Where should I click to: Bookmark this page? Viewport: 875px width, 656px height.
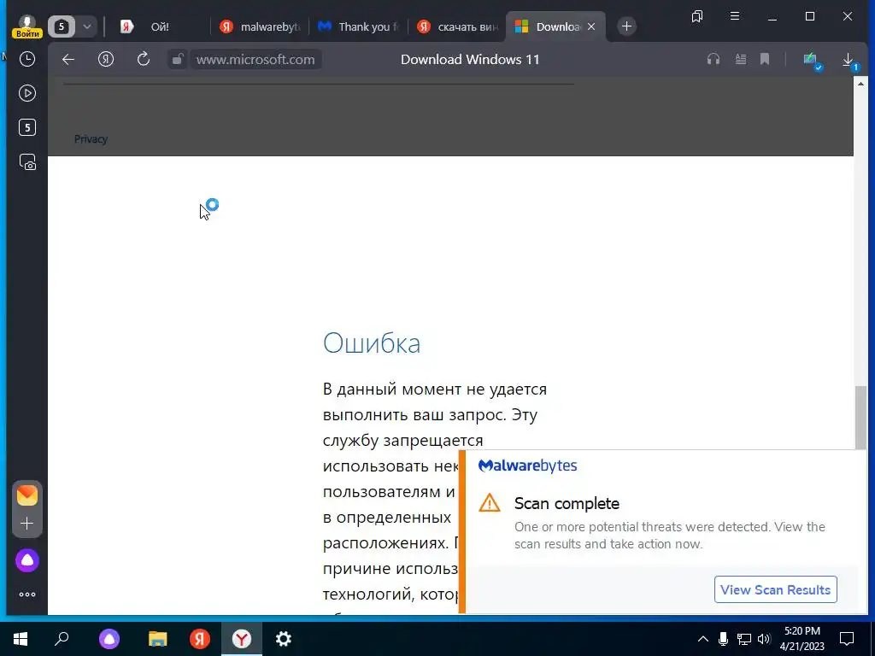[x=765, y=59]
